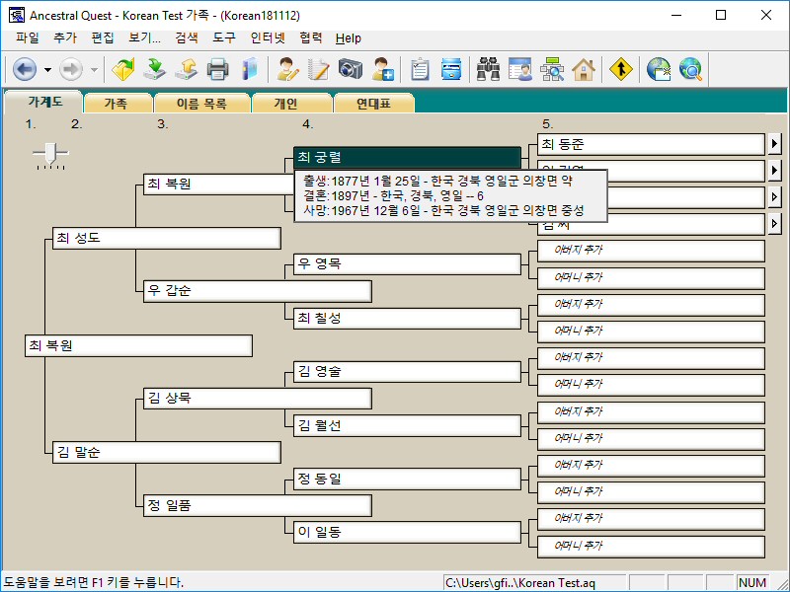Click the binoculars search icon
The image size is (790, 592).
488,69
